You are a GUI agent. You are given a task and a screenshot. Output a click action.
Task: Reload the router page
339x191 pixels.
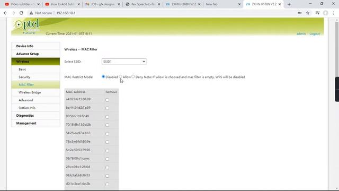tap(21, 13)
